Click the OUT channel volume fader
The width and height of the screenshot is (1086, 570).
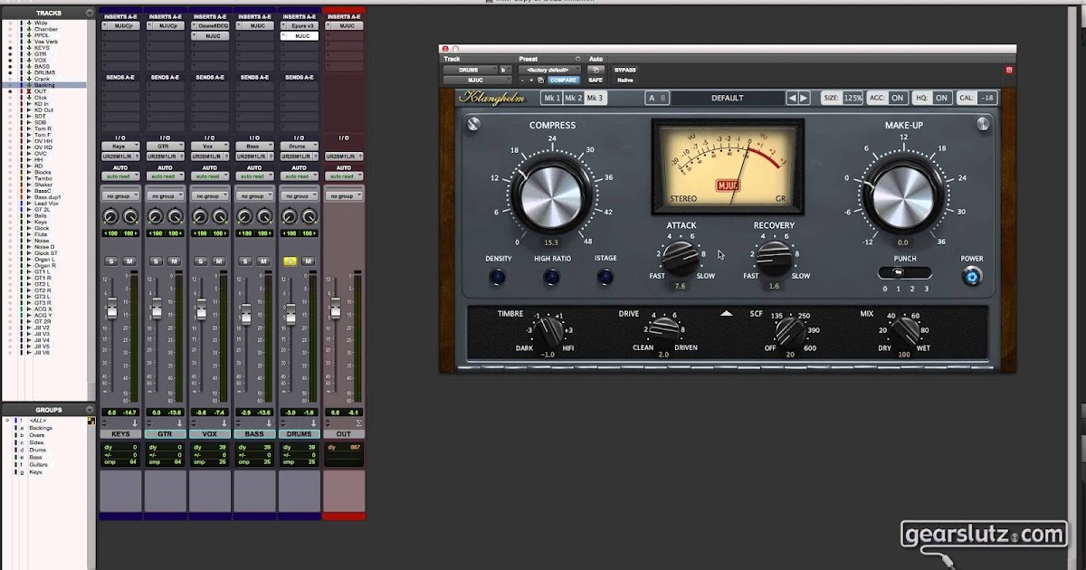tap(335, 309)
